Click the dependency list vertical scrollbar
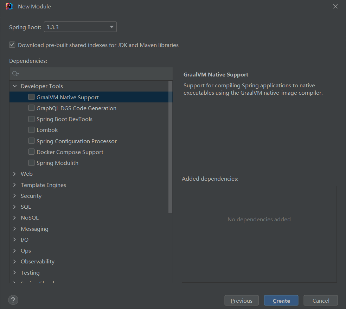346x309 pixels. click(171, 147)
